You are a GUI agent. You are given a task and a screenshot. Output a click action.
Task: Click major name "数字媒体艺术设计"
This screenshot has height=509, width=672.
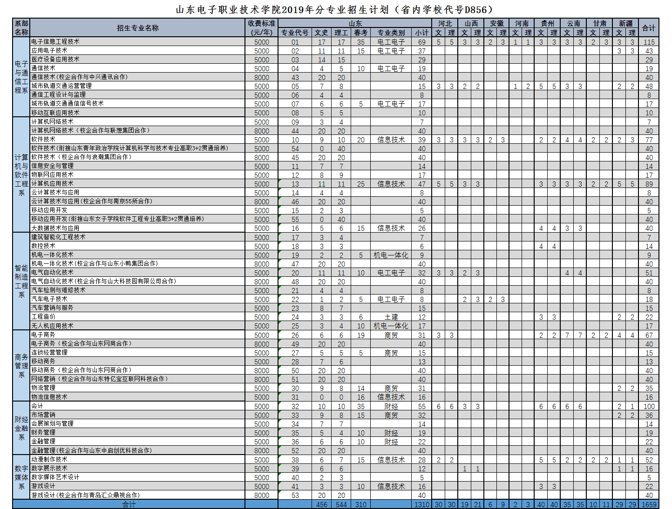[55, 477]
